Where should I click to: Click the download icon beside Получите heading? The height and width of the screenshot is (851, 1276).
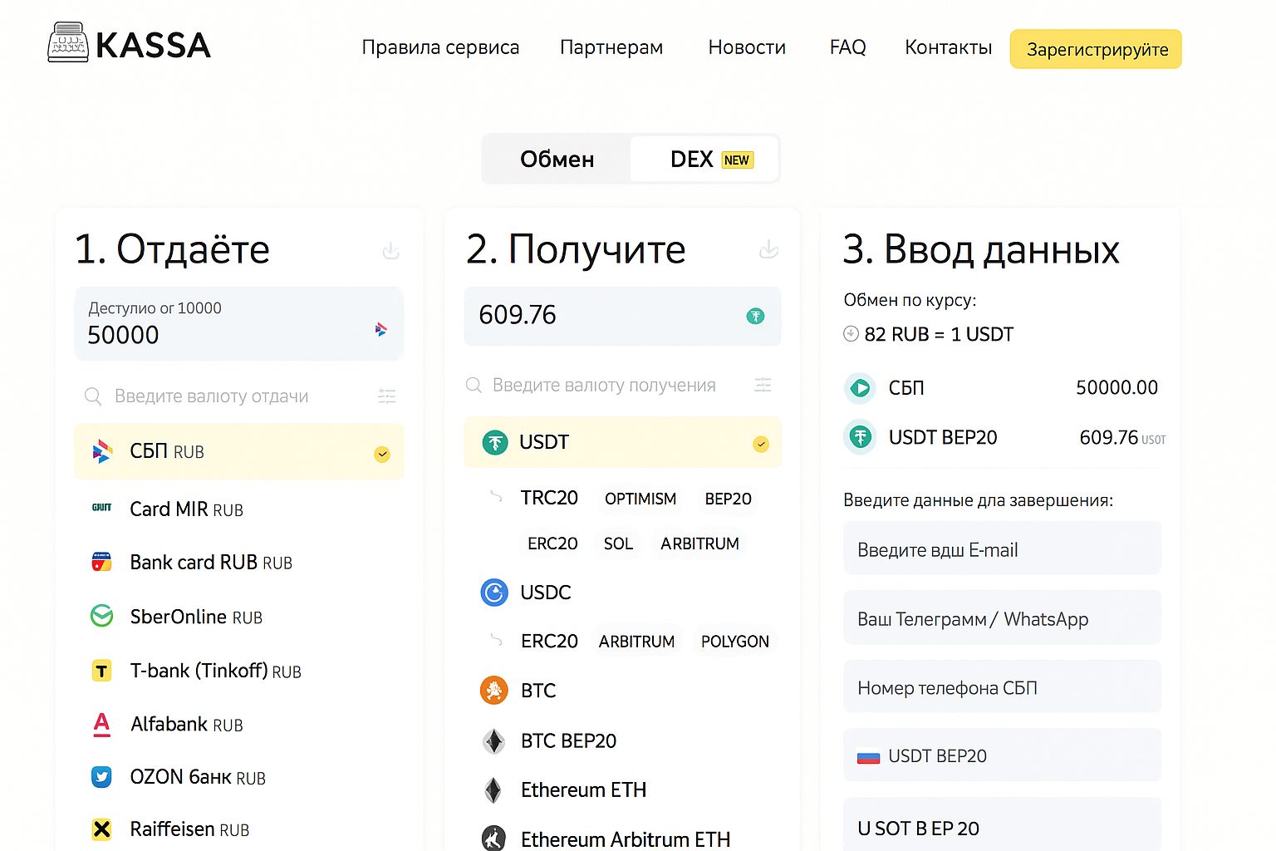click(x=768, y=249)
